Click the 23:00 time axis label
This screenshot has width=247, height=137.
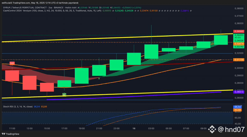[x=116, y=128]
